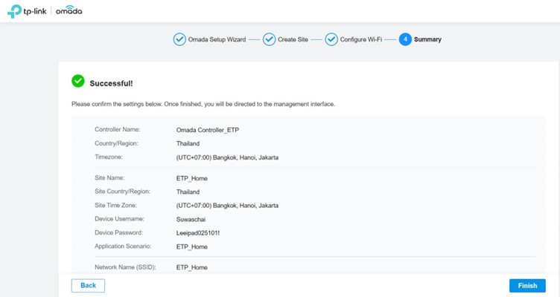Click the Application Scenario label
Viewport: 560px width, 297px height.
(x=121, y=247)
